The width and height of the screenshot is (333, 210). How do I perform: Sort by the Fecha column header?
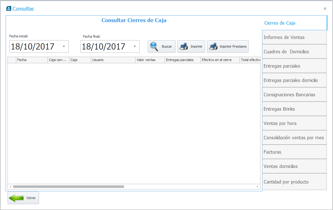click(x=32, y=60)
